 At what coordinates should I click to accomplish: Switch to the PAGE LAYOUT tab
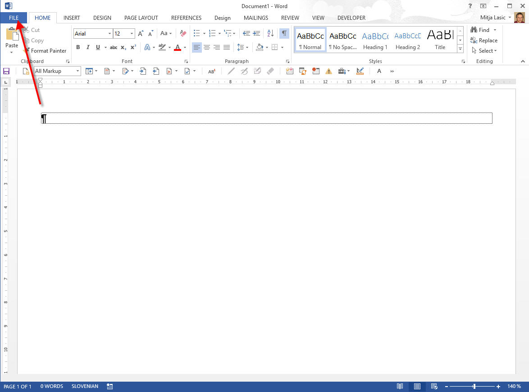coord(141,18)
